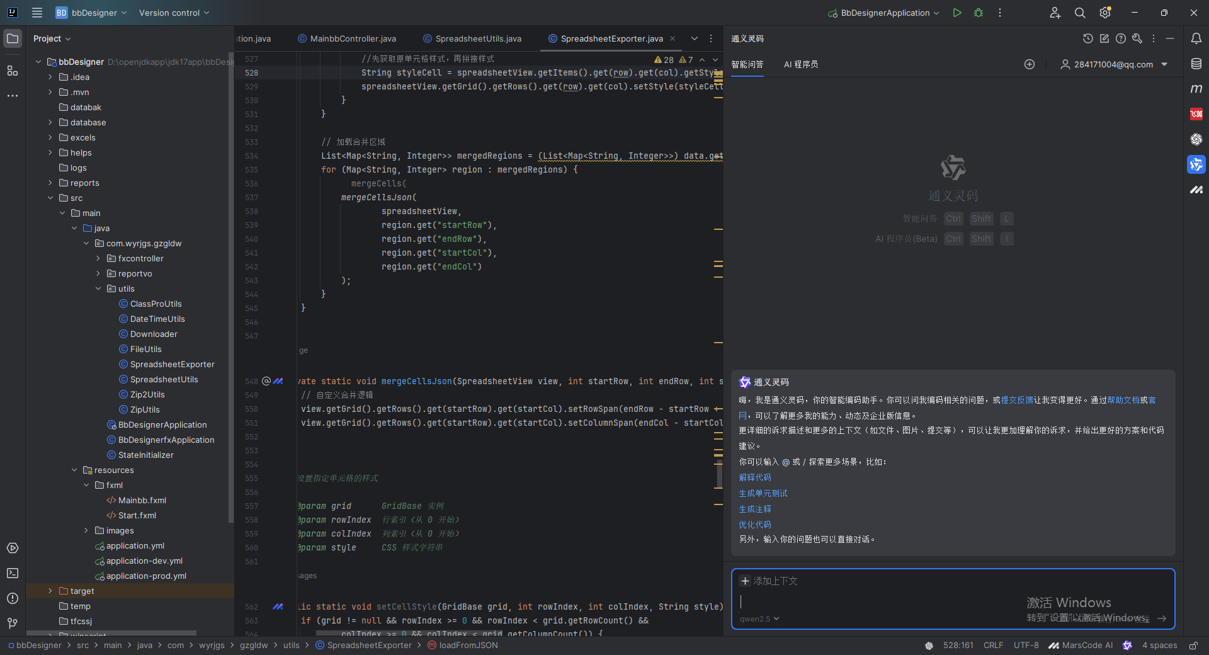The width and height of the screenshot is (1209, 655).
Task: Open the Terminal tool window icon
Action: (13, 573)
